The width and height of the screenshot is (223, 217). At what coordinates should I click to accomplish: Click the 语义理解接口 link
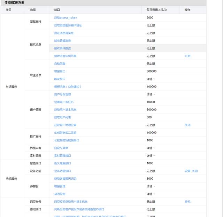(x=62, y=163)
